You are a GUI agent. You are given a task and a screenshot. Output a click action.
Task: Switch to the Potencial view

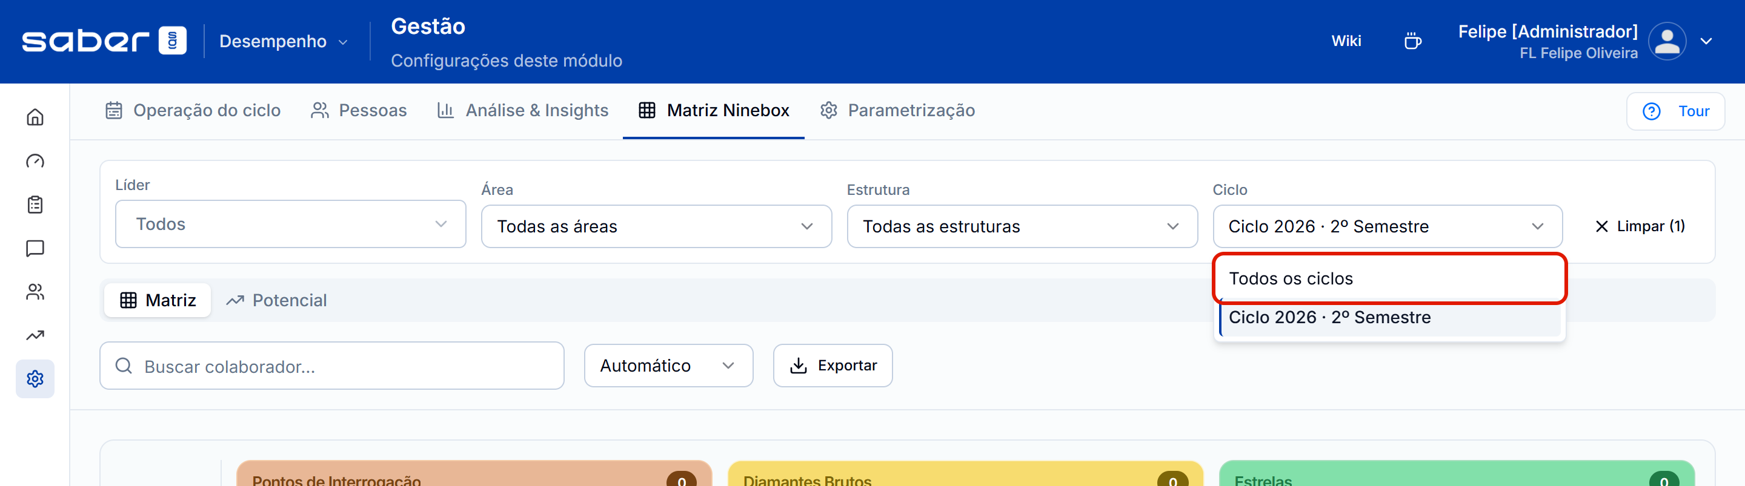pyautogui.click(x=276, y=300)
